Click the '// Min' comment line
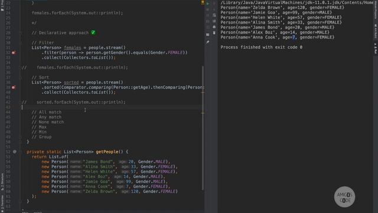The height and width of the screenshot is (213, 378). tap(39, 132)
